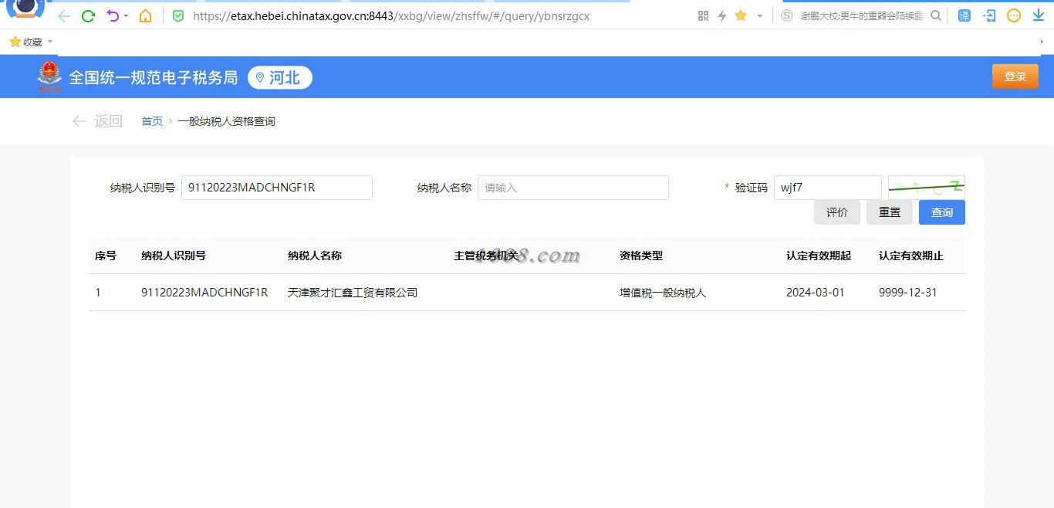
Task: Reload the page with the green refresh icon
Action: (x=88, y=15)
